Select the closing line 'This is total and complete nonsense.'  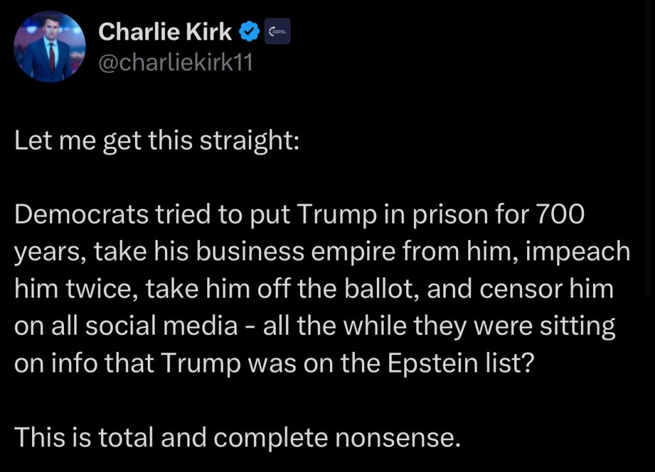[237, 438]
